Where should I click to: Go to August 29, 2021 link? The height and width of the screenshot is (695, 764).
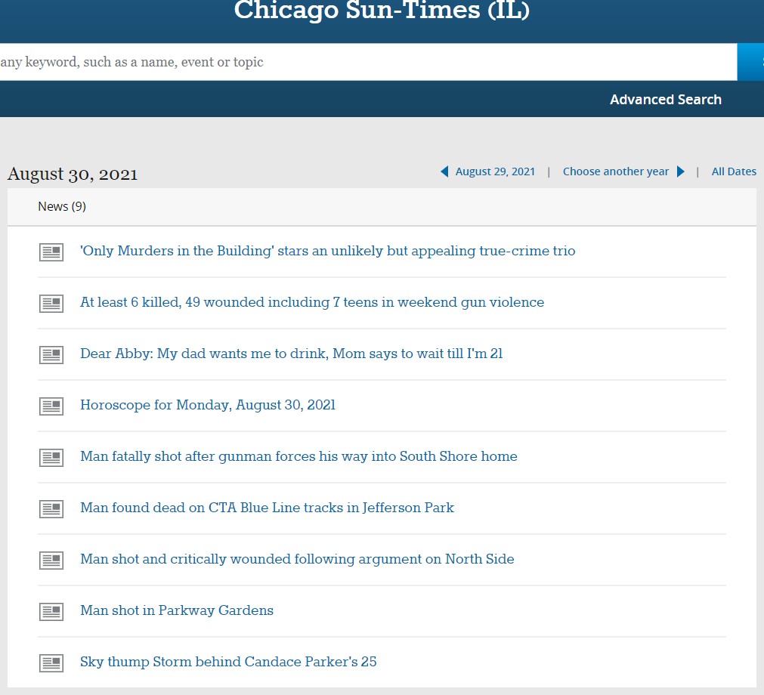tap(495, 171)
